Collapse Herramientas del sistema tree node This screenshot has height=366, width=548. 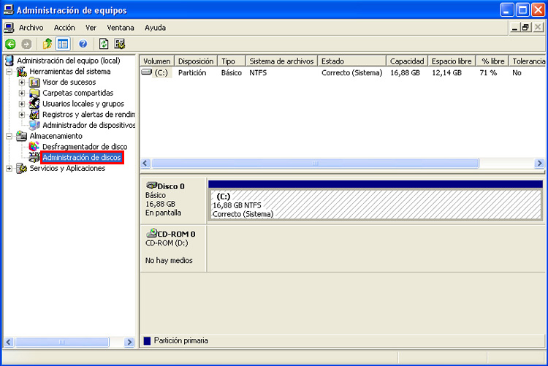tap(9, 72)
